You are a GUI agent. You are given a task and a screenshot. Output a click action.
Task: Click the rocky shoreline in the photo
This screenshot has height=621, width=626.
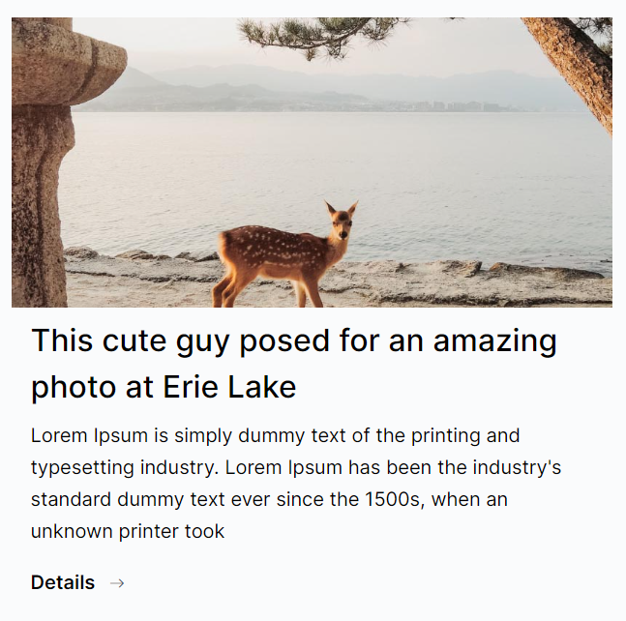click(464, 282)
